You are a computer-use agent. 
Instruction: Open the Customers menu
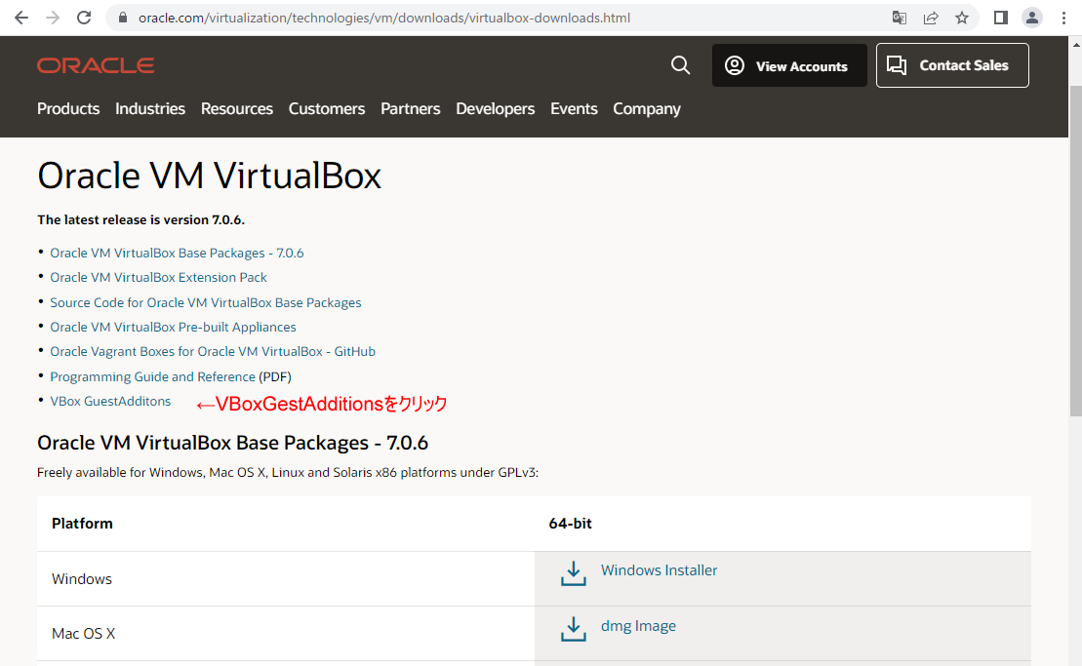point(327,109)
